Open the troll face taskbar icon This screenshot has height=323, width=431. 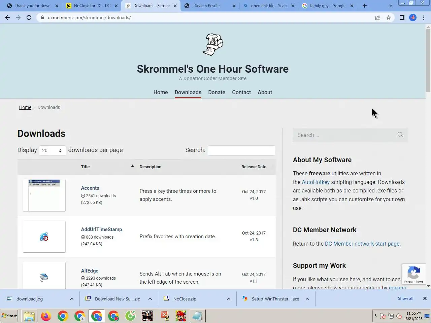[147, 316]
